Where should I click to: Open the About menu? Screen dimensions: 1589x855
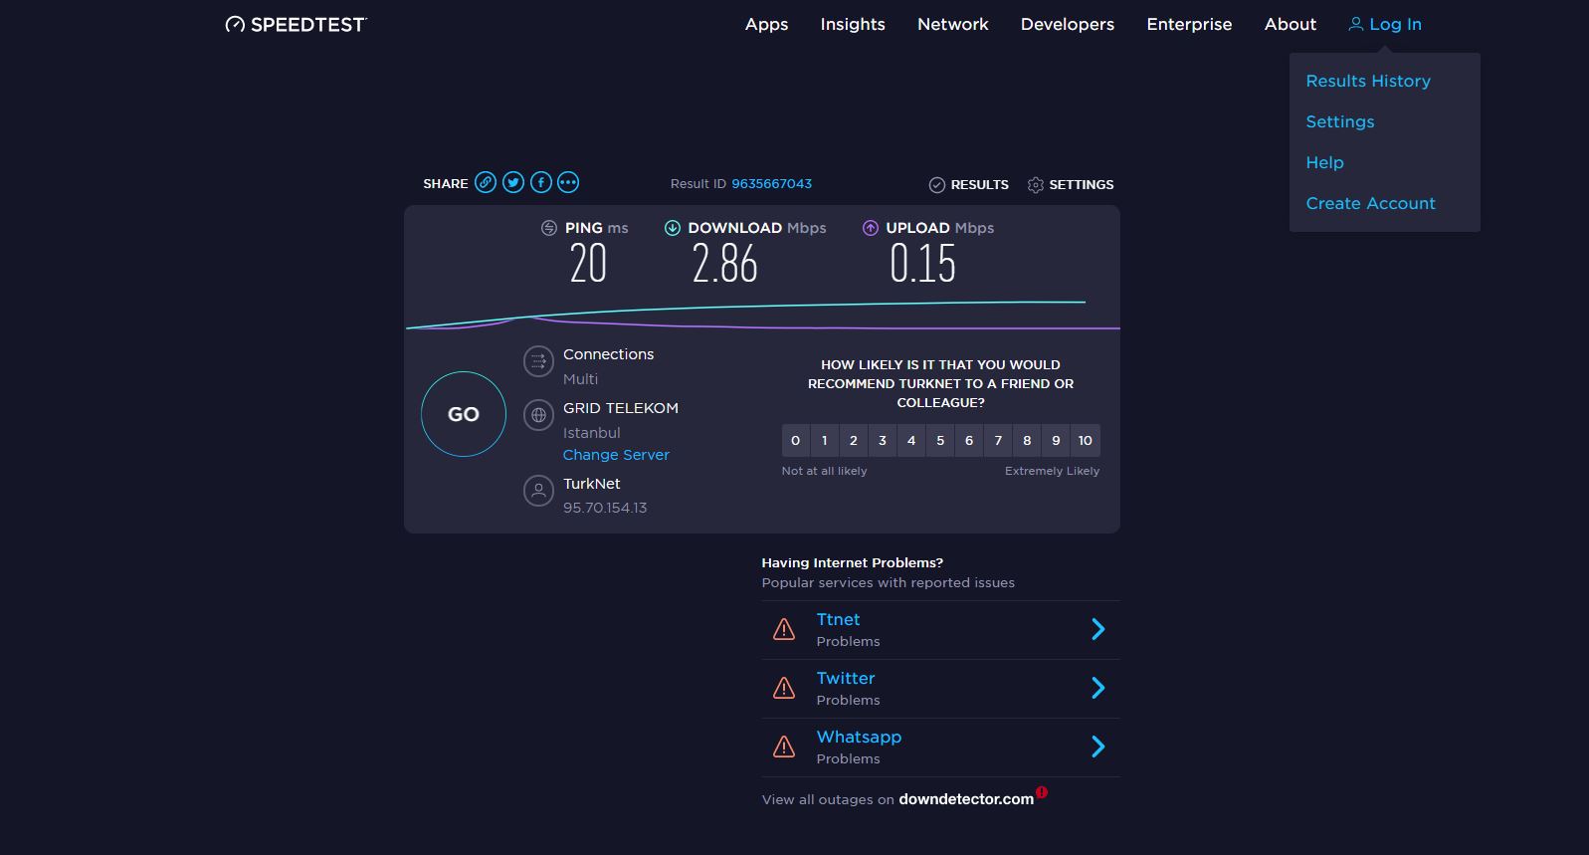tap(1291, 24)
